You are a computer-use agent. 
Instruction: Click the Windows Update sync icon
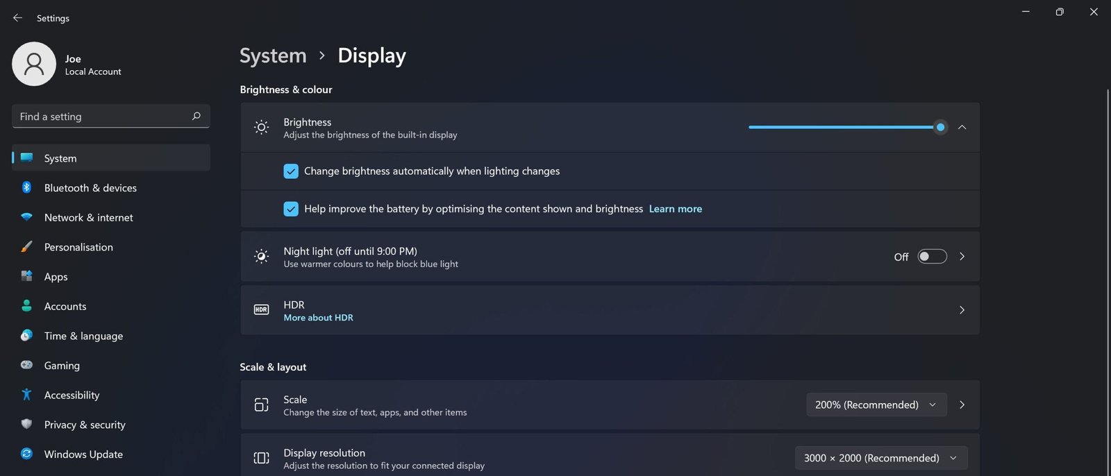26,454
